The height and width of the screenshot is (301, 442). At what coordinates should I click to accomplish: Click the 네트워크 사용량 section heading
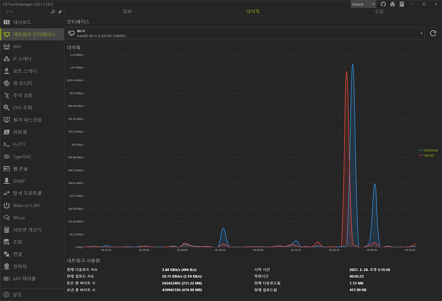click(x=84, y=261)
